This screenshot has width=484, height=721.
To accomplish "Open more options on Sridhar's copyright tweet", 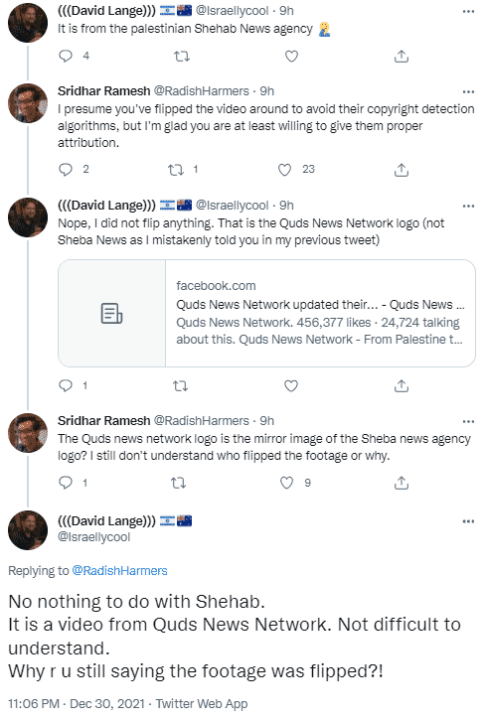I will tap(468, 92).
